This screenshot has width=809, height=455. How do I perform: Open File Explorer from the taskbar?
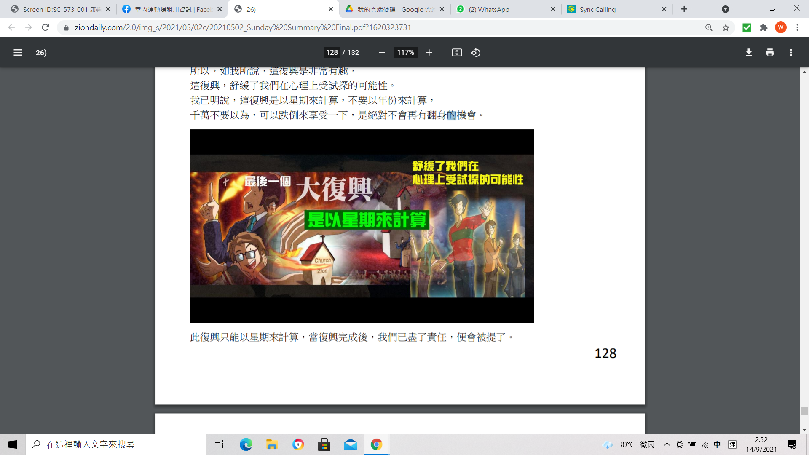pyautogui.click(x=272, y=444)
